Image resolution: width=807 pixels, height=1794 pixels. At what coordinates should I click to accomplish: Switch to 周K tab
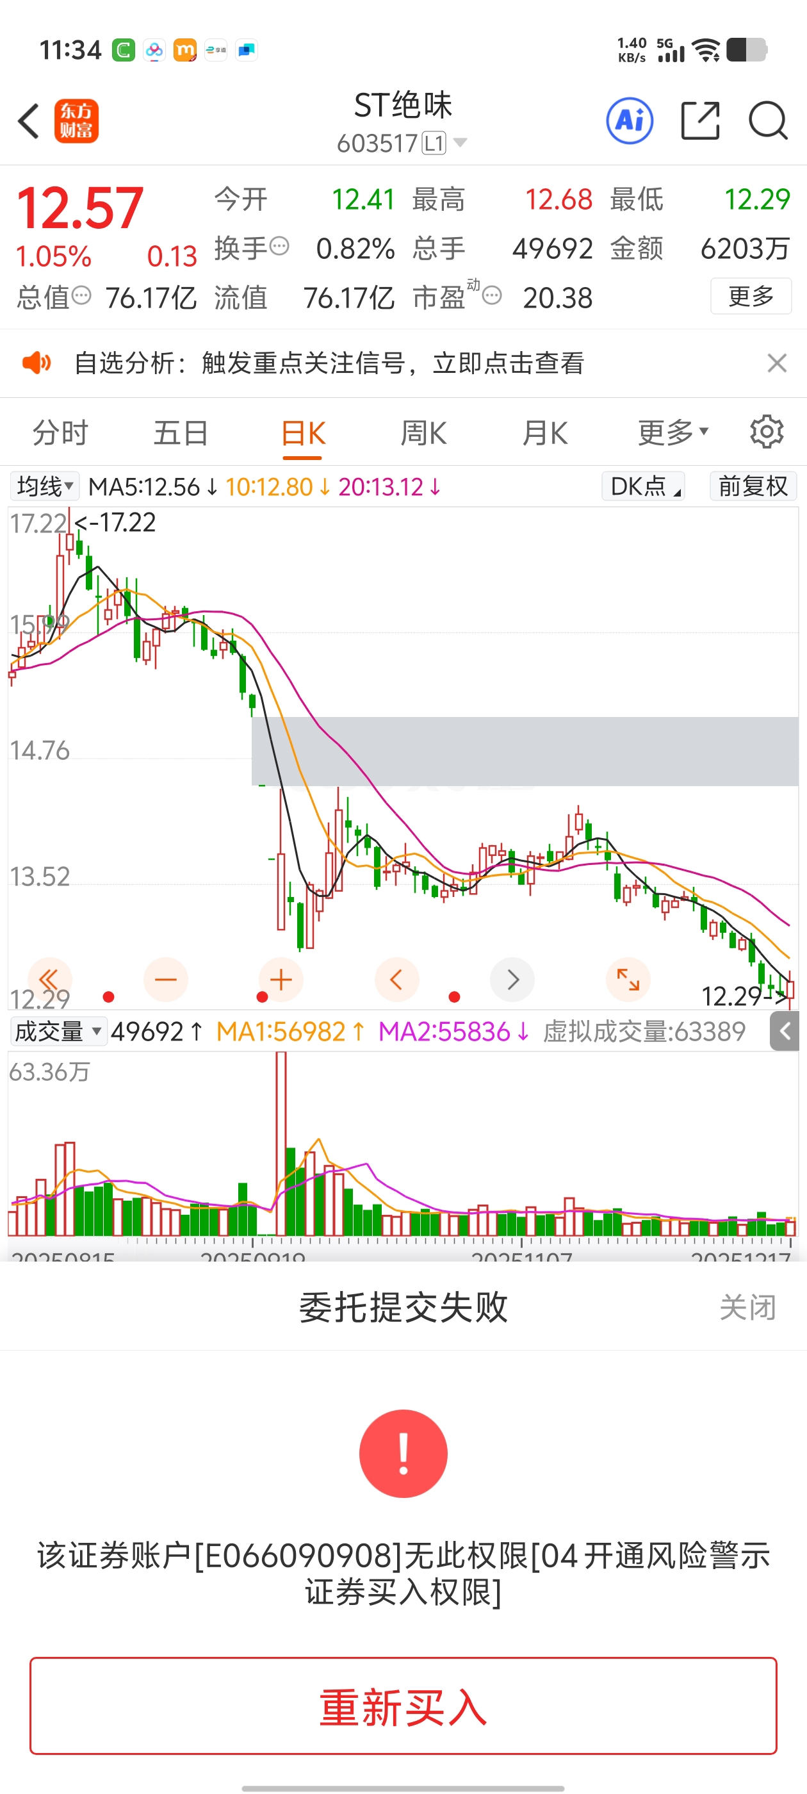click(x=423, y=432)
